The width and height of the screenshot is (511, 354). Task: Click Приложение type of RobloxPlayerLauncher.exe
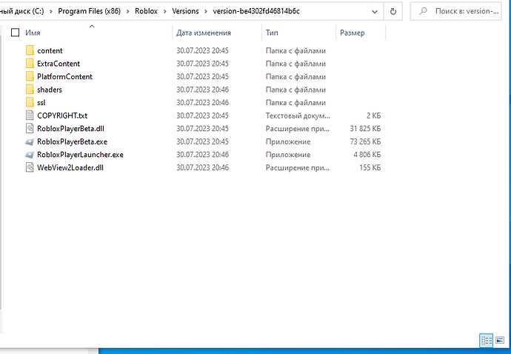tap(288, 155)
